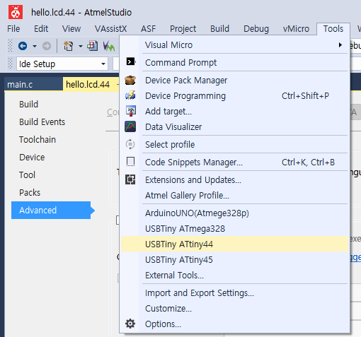This screenshot has height=337, width=361.
Task: Select the Toolchain properties page
Action: coord(38,139)
